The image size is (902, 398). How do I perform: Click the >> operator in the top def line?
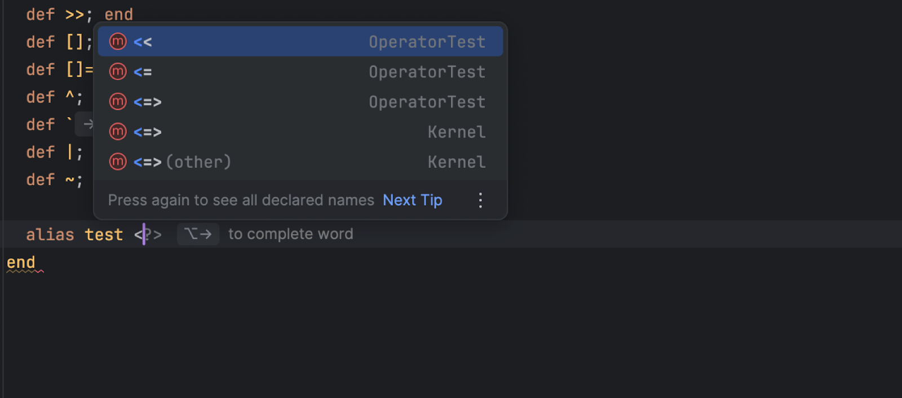pyautogui.click(x=74, y=15)
